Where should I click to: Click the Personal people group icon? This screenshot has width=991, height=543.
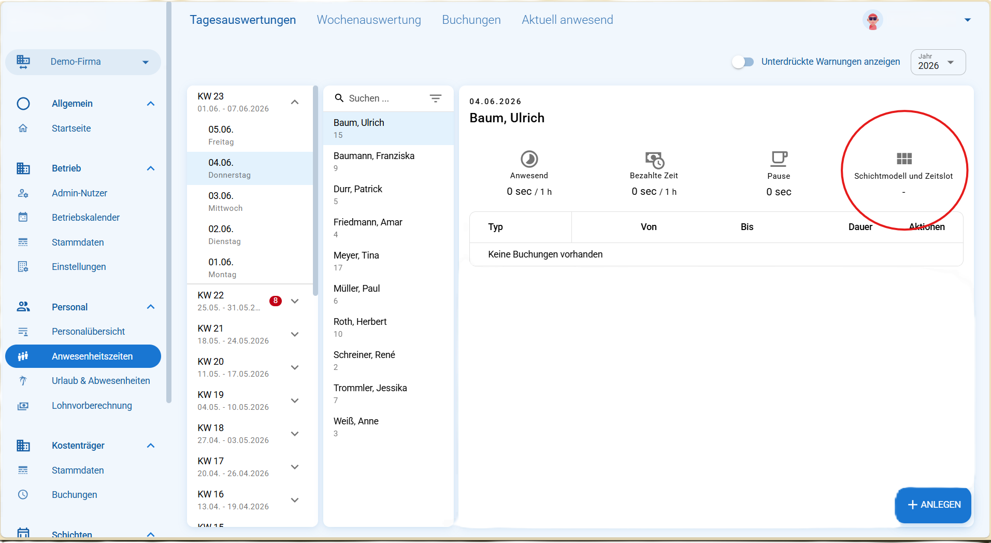(x=23, y=307)
